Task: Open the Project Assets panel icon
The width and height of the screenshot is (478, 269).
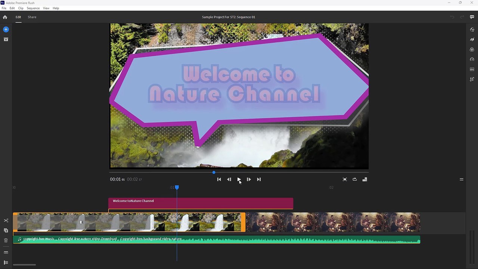Action: tap(6, 39)
